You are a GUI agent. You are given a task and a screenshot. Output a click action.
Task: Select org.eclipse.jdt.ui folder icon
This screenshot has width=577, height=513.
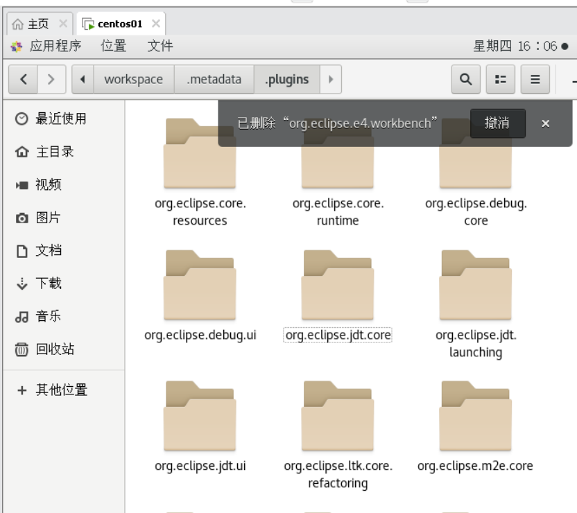click(x=200, y=416)
